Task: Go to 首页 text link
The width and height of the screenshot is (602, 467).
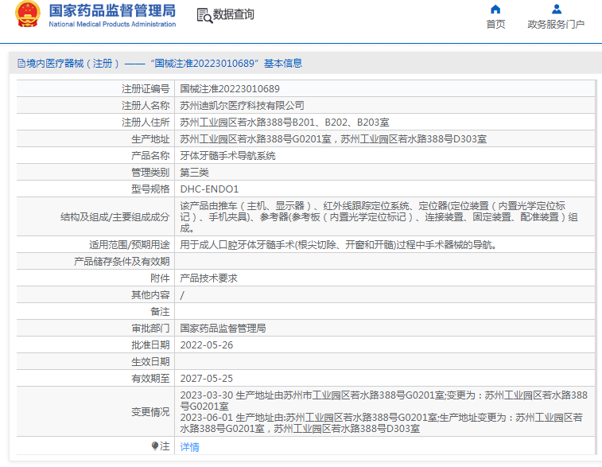Action: click(x=495, y=24)
